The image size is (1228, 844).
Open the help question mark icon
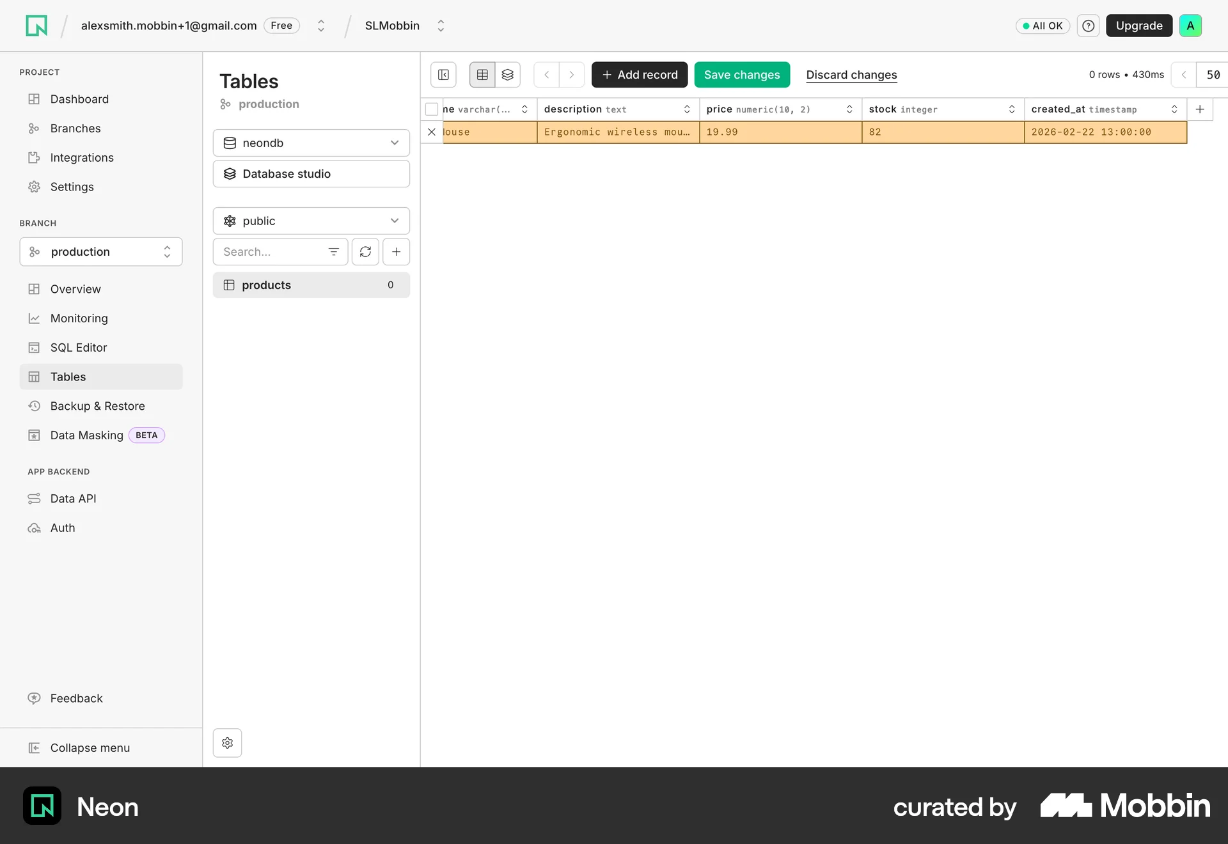1088,26
